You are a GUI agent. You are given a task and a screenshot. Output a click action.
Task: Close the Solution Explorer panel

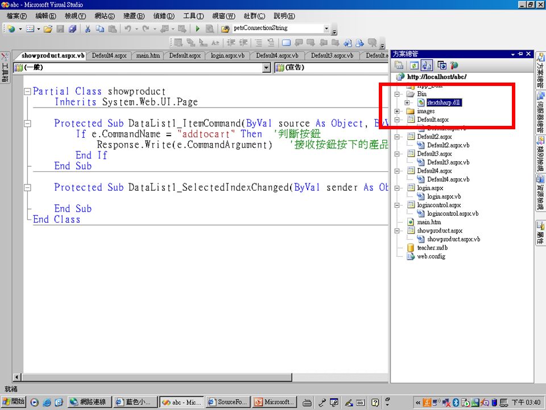coord(528,54)
